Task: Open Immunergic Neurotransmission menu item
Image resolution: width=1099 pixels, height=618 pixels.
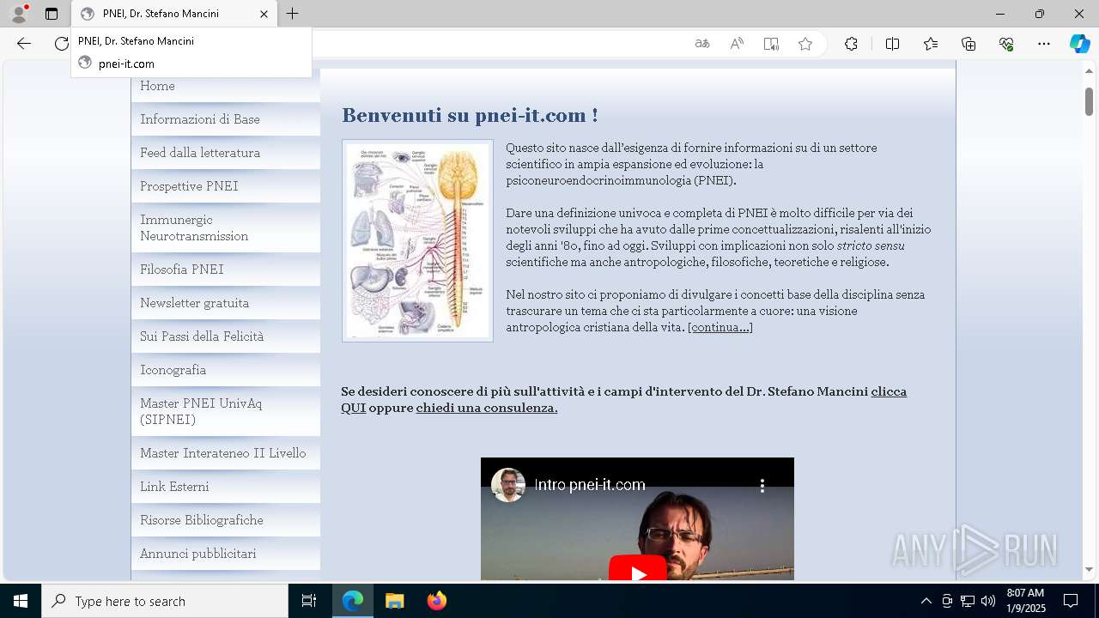Action: coord(226,227)
